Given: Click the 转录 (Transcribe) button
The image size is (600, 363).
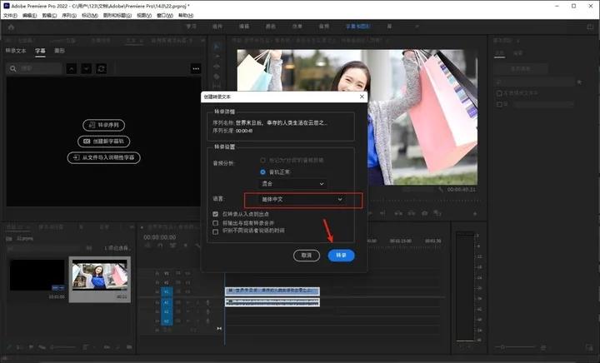Looking at the screenshot, I should [341, 255].
